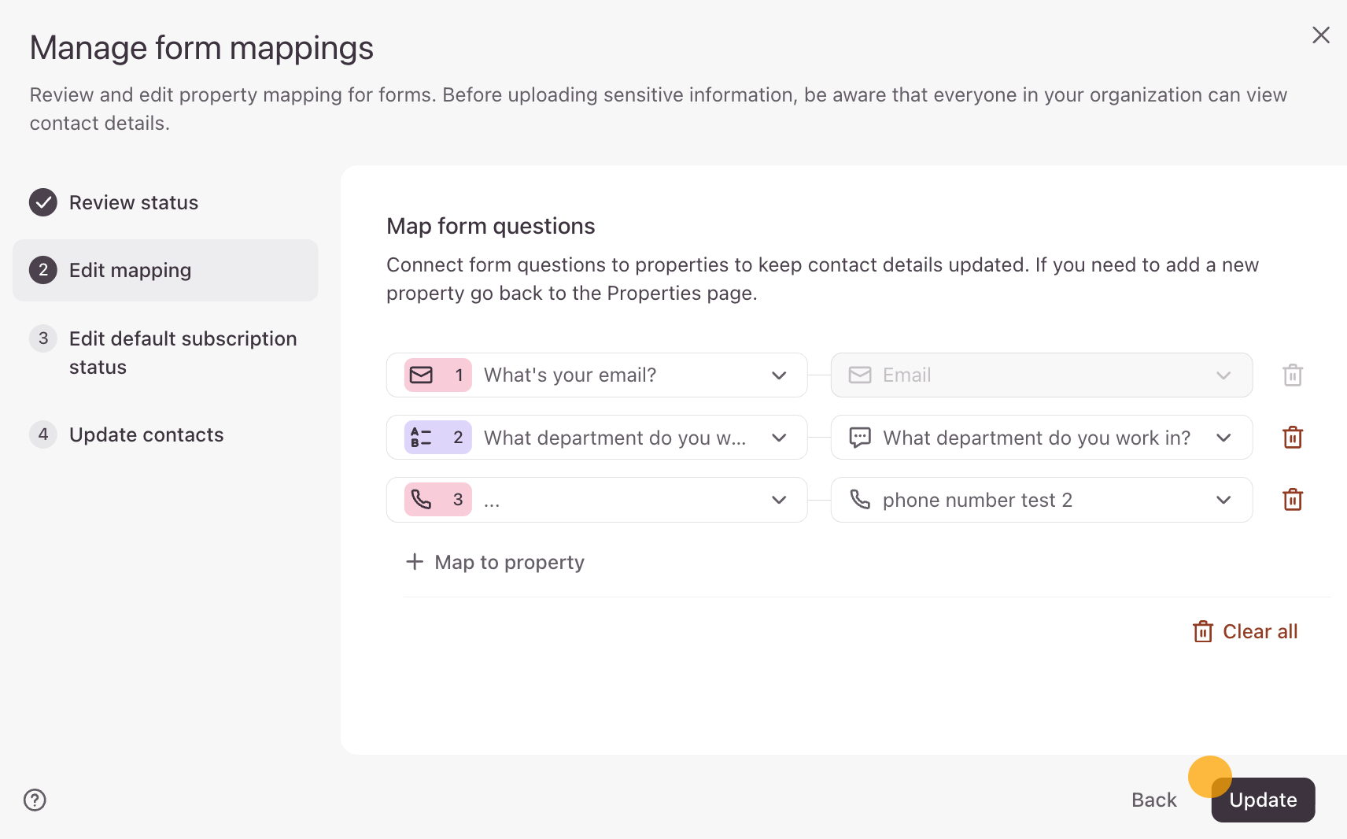Image resolution: width=1347 pixels, height=839 pixels.
Task: Delete the department question mapping row
Action: (x=1293, y=438)
